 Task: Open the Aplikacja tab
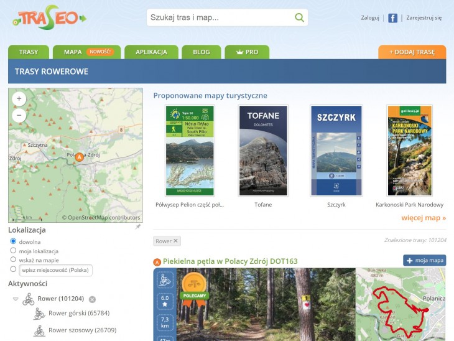pyautogui.click(x=151, y=52)
